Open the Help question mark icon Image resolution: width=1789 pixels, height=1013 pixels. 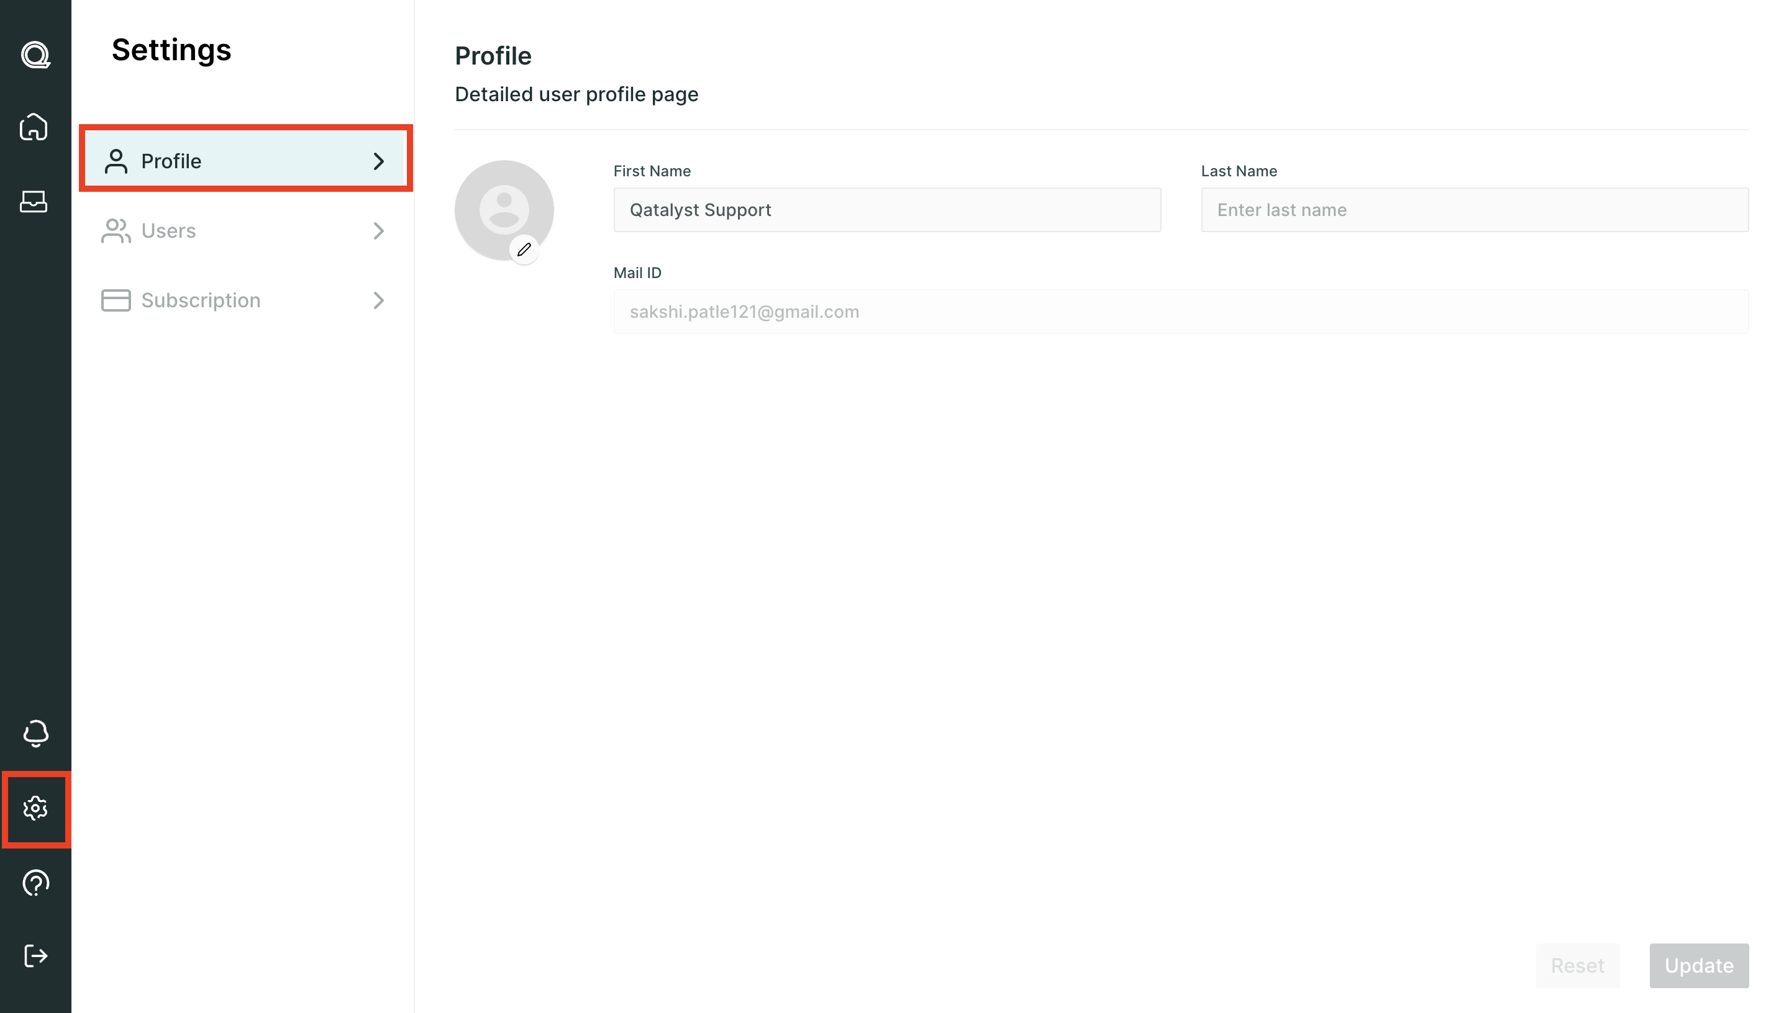35,883
